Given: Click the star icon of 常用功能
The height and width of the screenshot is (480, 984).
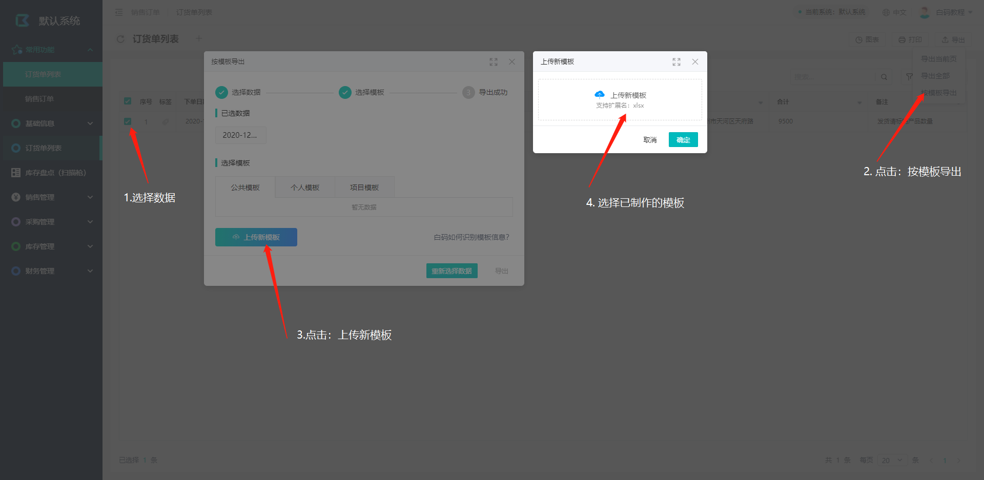Looking at the screenshot, I should (16, 50).
